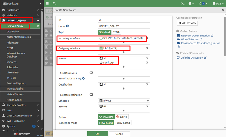Open the search magnifier in top bar
The image size is (226, 137).
(54, 3)
